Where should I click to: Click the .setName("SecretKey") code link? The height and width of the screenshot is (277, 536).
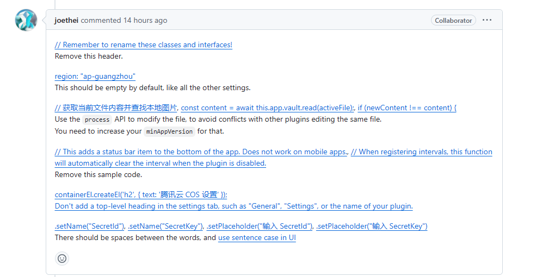(165, 226)
